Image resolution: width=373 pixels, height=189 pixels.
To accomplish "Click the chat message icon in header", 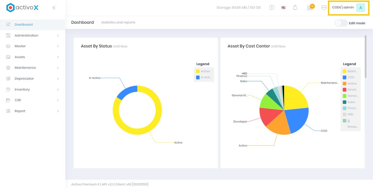I will click(x=324, y=8).
